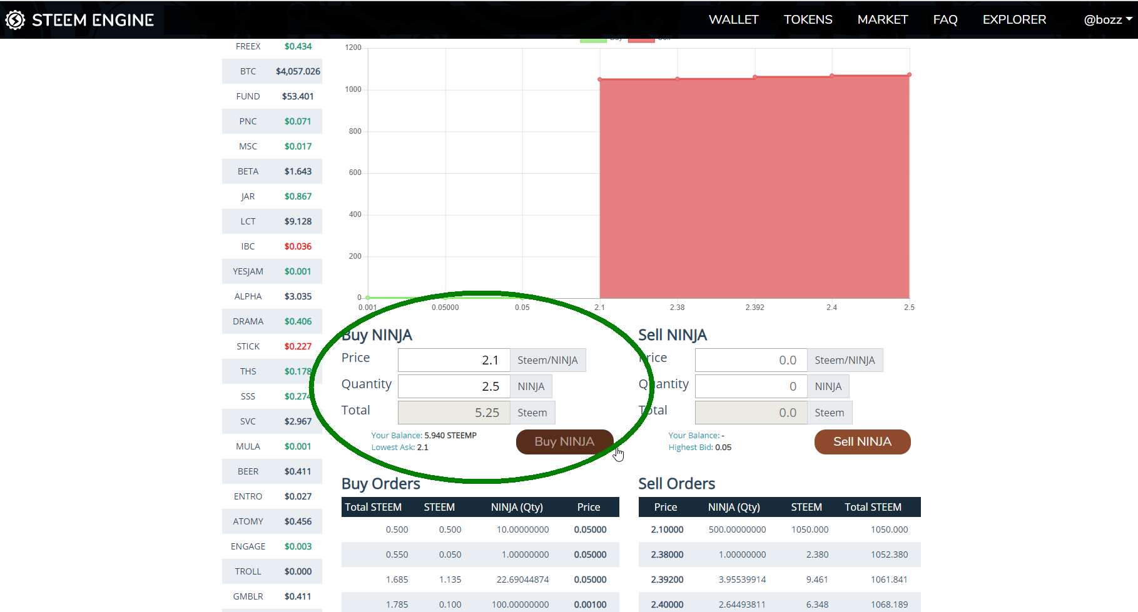Image resolution: width=1138 pixels, height=612 pixels.
Task: Click buy order priced 0.00100
Action: tap(480, 602)
